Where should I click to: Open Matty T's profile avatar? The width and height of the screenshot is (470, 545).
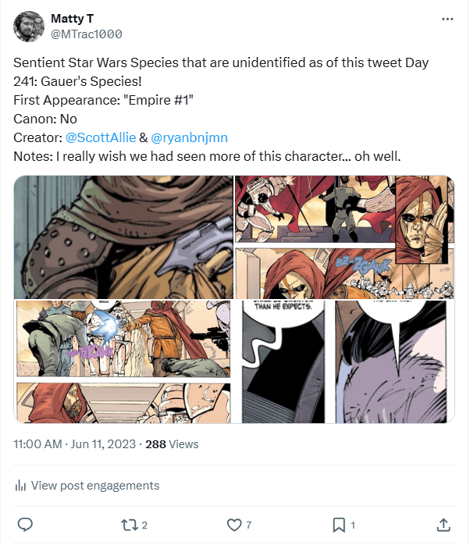point(29,27)
